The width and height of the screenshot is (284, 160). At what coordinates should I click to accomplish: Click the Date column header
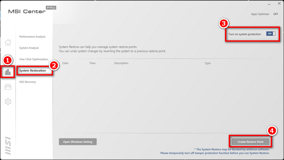[65, 63]
